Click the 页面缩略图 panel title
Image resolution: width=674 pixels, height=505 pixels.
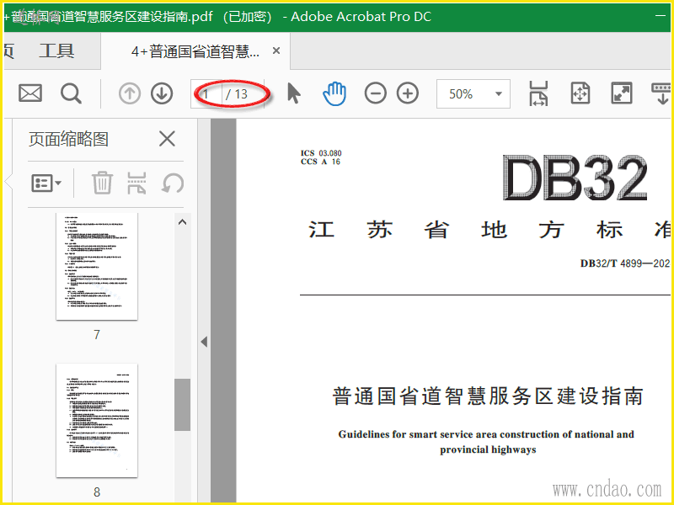[x=69, y=139]
